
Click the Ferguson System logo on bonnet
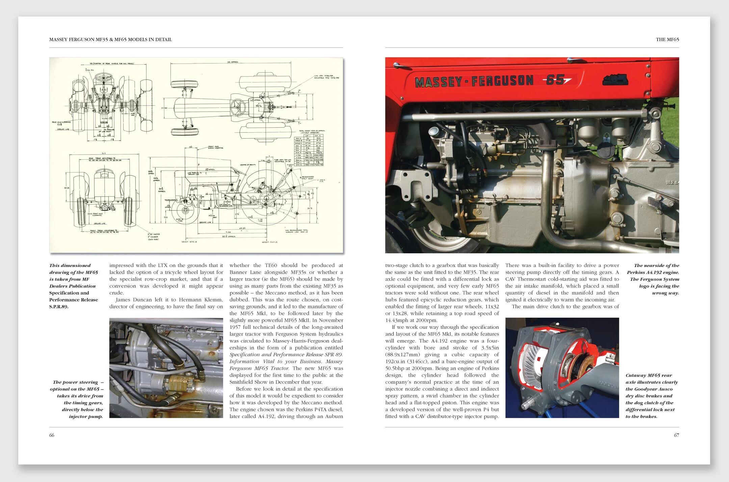(x=616, y=80)
